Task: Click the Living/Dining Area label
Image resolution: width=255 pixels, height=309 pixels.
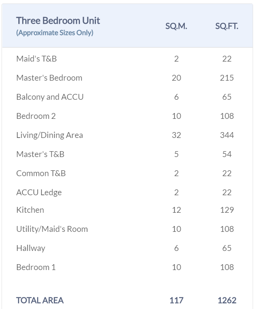Action: pyautogui.click(x=50, y=135)
